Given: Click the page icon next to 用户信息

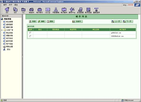Looking at the screenshot, I should tap(4, 44).
